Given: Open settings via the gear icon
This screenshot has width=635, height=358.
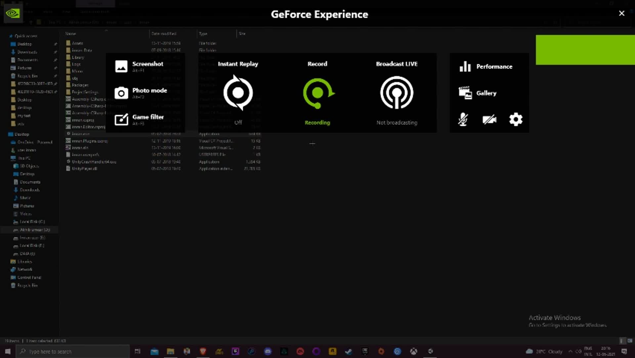Looking at the screenshot, I should point(516,119).
